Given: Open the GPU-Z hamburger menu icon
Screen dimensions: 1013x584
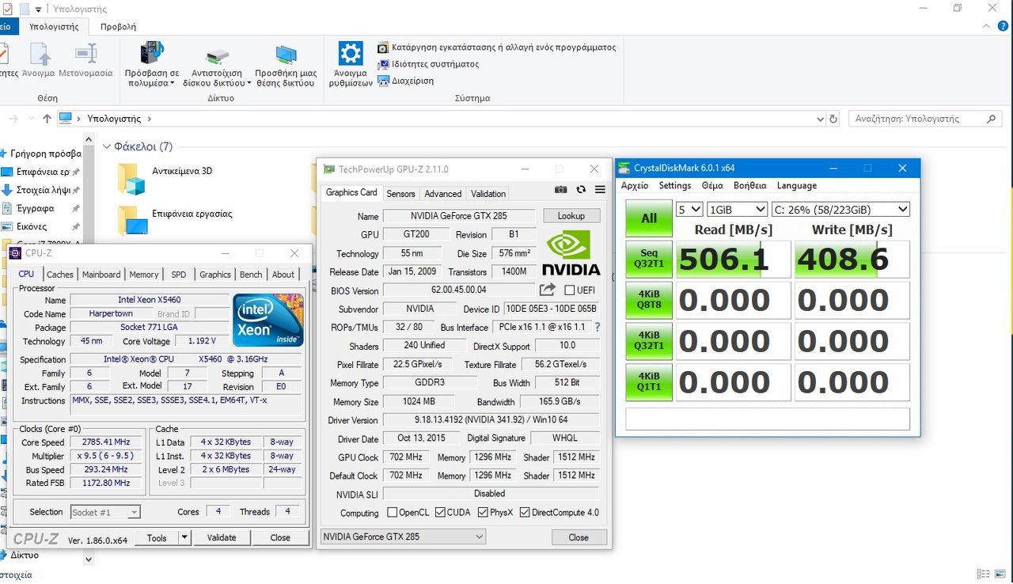Looking at the screenshot, I should click(600, 190).
